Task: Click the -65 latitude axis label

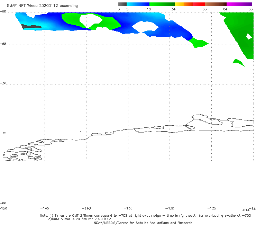Action: tap(3, 44)
